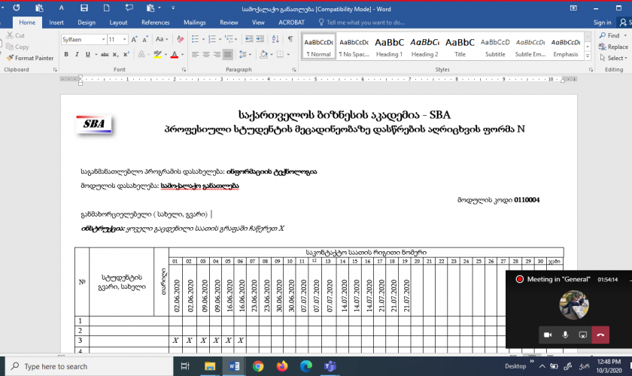This screenshot has width=632, height=376.
Task: Toggle bold formatting in Font group
Action: pos(66,55)
